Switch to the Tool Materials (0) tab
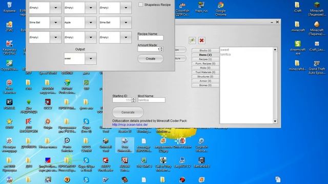328x184 pixels. click(x=205, y=72)
